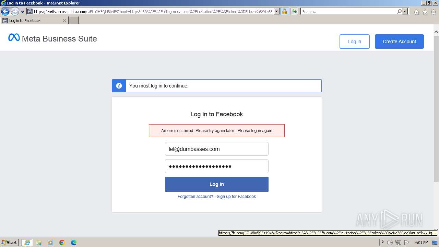The width and height of the screenshot is (439, 247).
Task: Click 'Meta Business Suite' title text
Action: coord(59,39)
